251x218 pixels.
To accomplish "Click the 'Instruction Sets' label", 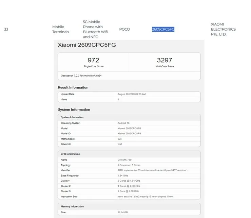I will point(69,197).
